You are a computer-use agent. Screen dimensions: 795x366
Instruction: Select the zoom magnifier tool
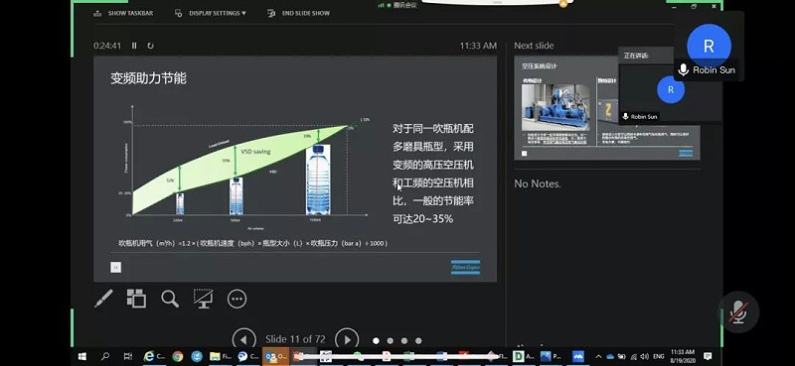tap(170, 299)
